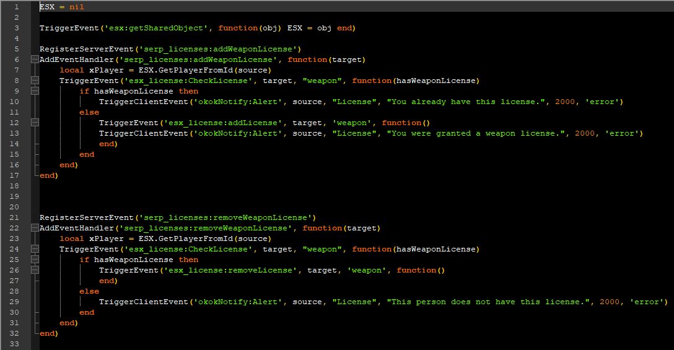Click "weapon" string on line 24

(x=322, y=249)
